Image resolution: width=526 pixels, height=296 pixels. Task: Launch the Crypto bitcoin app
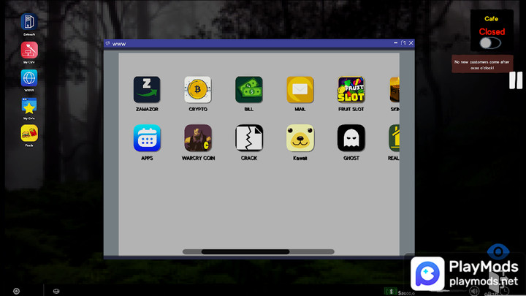click(198, 90)
